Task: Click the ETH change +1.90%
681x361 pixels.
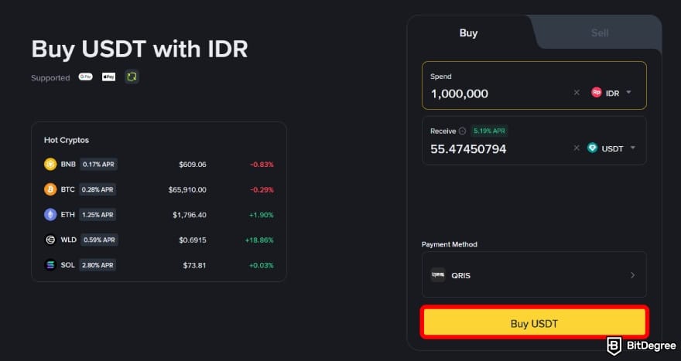Action: [262, 215]
